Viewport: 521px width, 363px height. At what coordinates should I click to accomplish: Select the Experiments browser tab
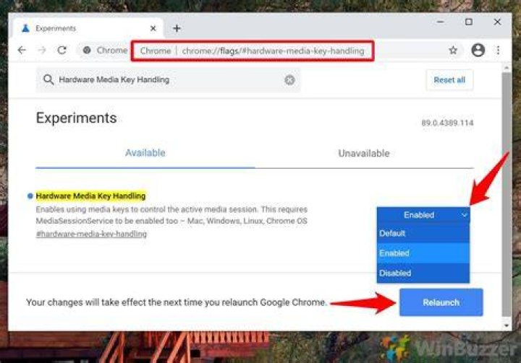(88, 28)
